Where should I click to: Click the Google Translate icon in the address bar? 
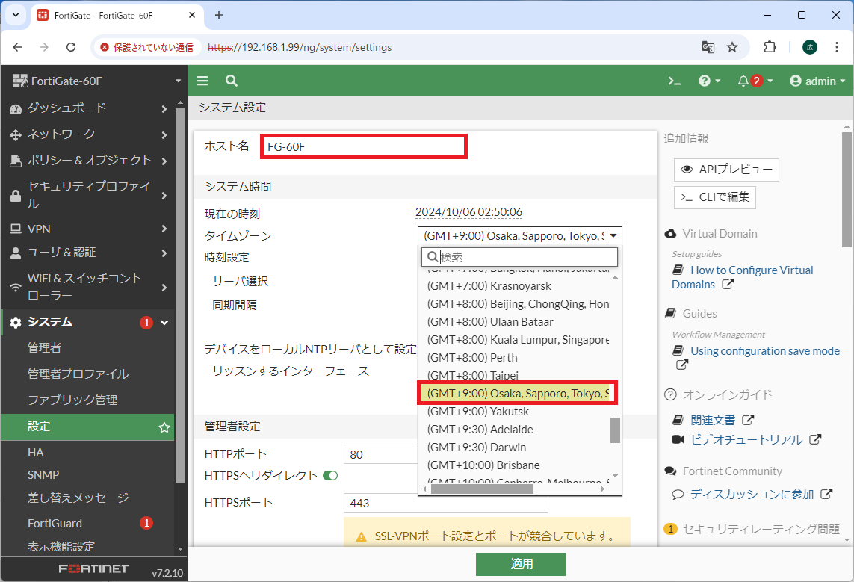pyautogui.click(x=708, y=46)
